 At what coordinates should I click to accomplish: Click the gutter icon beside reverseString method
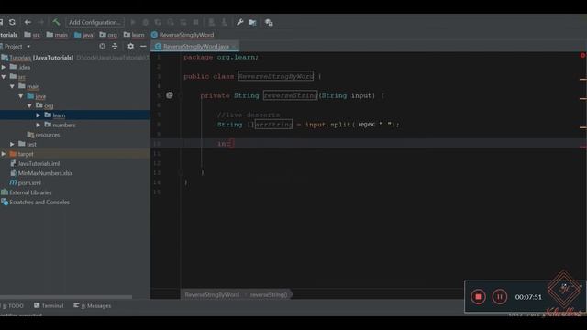point(169,95)
